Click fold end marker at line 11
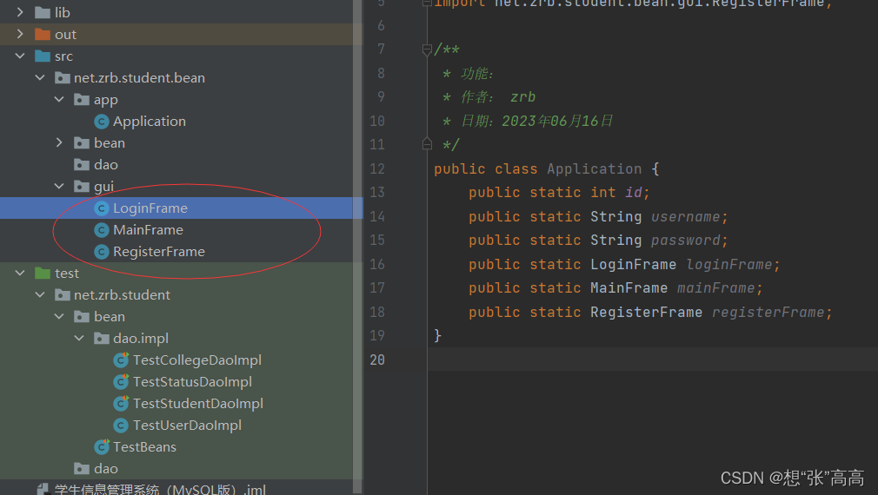The width and height of the screenshot is (878, 495). pos(427,144)
